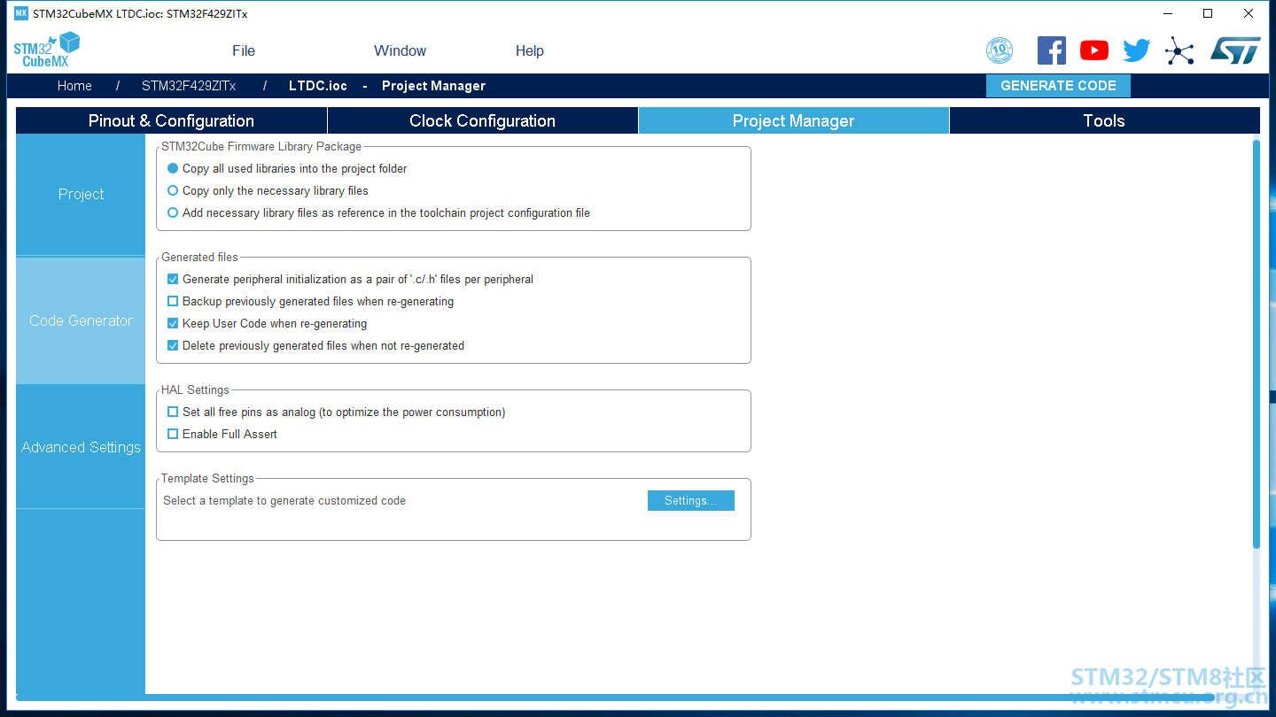Click the ST logo icon
The width and height of the screenshot is (1276, 717).
point(1235,50)
